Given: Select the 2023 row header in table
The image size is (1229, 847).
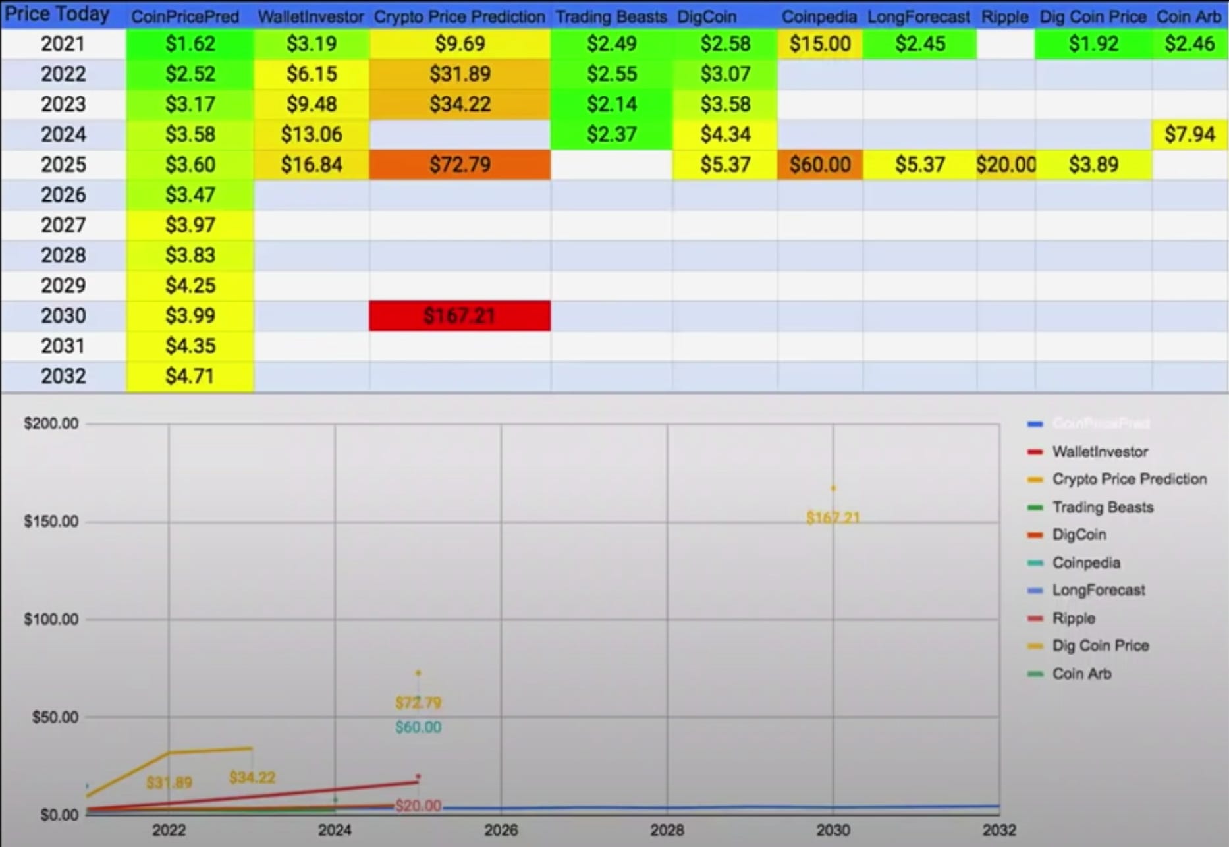Looking at the screenshot, I should point(63,104).
